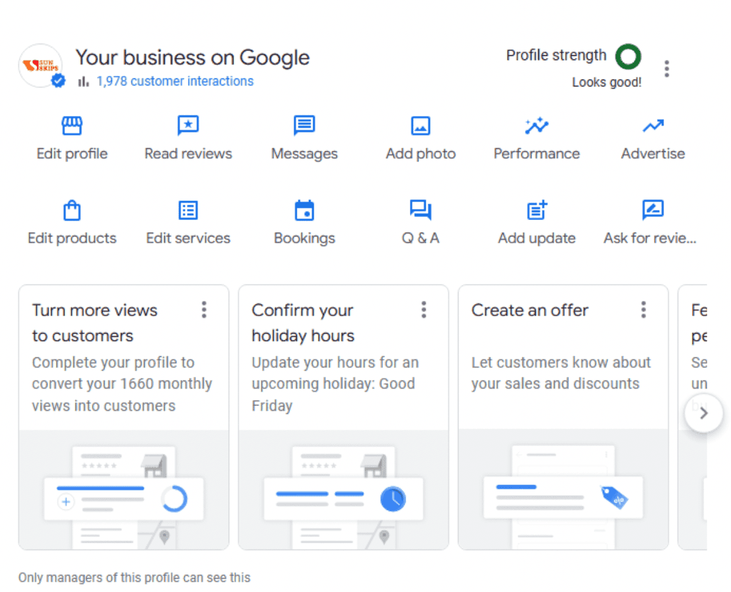The height and width of the screenshot is (592, 731).
Task: Open Read reviews star icon
Action: point(188,126)
